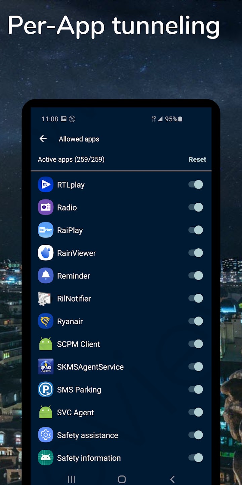The image size is (242, 485).
Task: Tap the RainViewer water drop icon
Action: click(x=46, y=253)
